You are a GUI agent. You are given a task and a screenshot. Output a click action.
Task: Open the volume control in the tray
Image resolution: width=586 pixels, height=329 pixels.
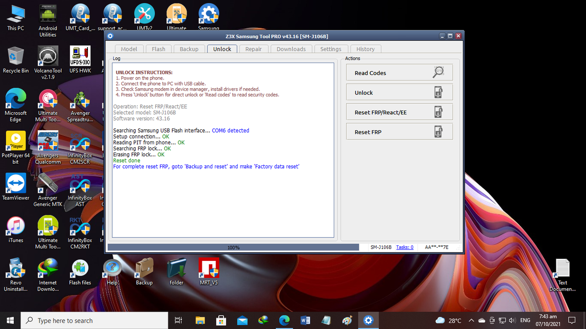tap(512, 320)
